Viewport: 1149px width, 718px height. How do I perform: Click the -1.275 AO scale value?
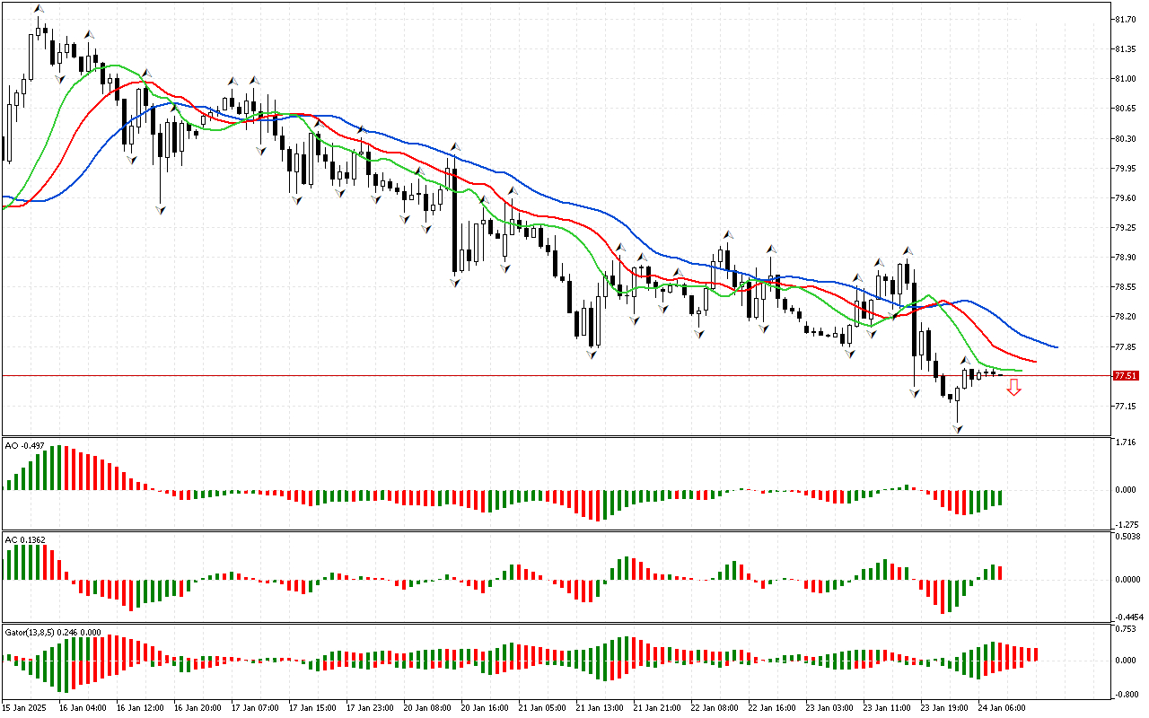[x=1125, y=524]
